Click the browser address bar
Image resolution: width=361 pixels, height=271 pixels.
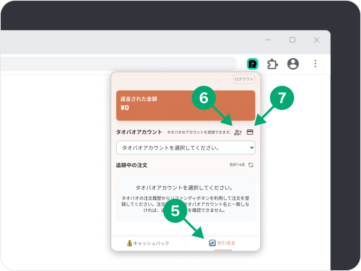(x=118, y=64)
